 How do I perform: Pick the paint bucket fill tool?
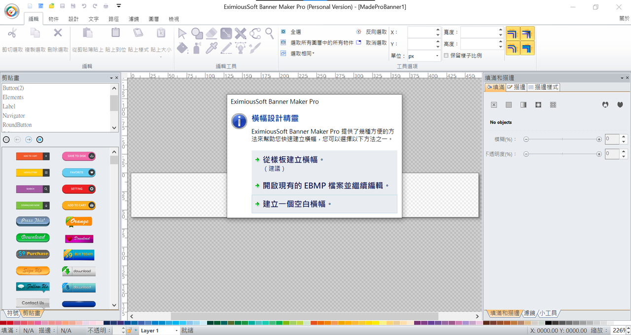182,48
